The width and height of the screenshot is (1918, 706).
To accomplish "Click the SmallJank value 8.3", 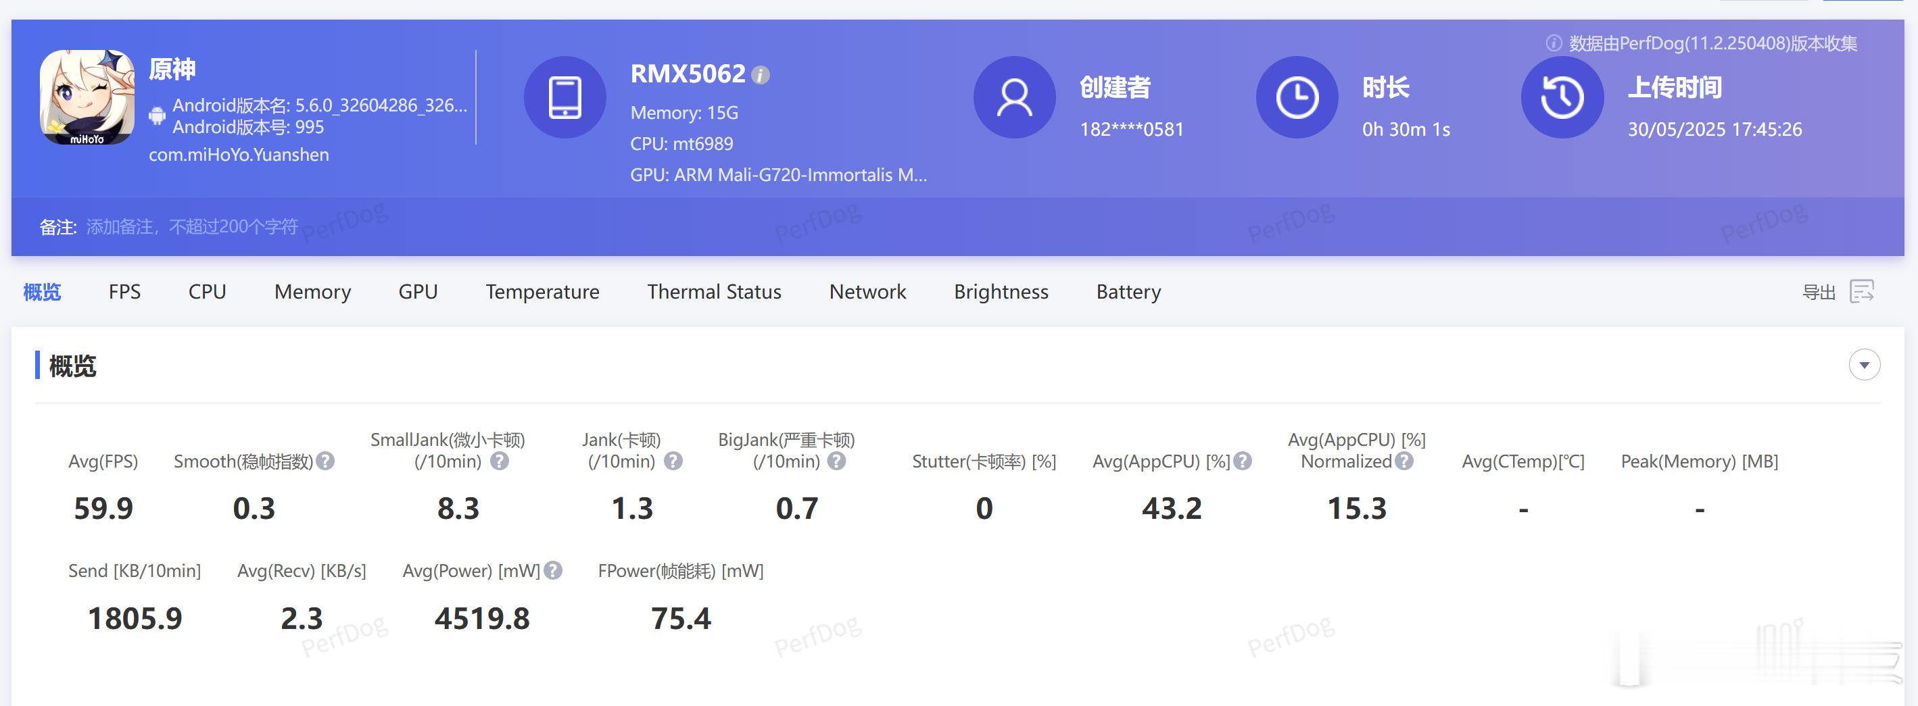I will [458, 509].
